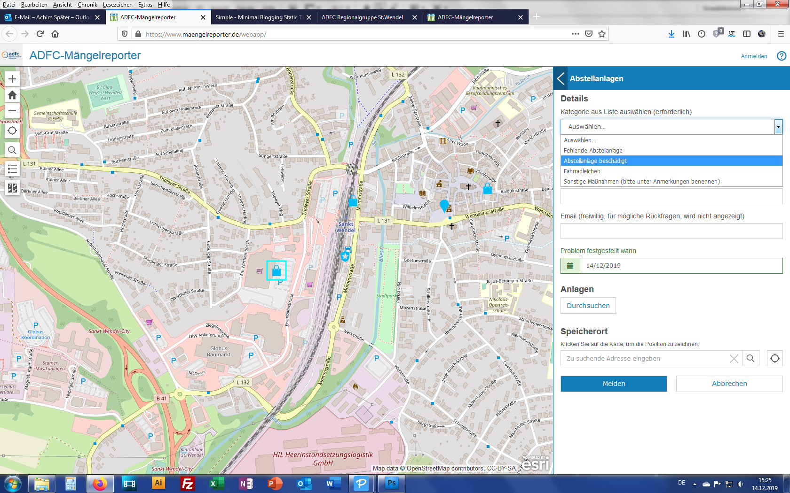
Task: Go back from Abstellanlagen panel
Action: (561, 78)
